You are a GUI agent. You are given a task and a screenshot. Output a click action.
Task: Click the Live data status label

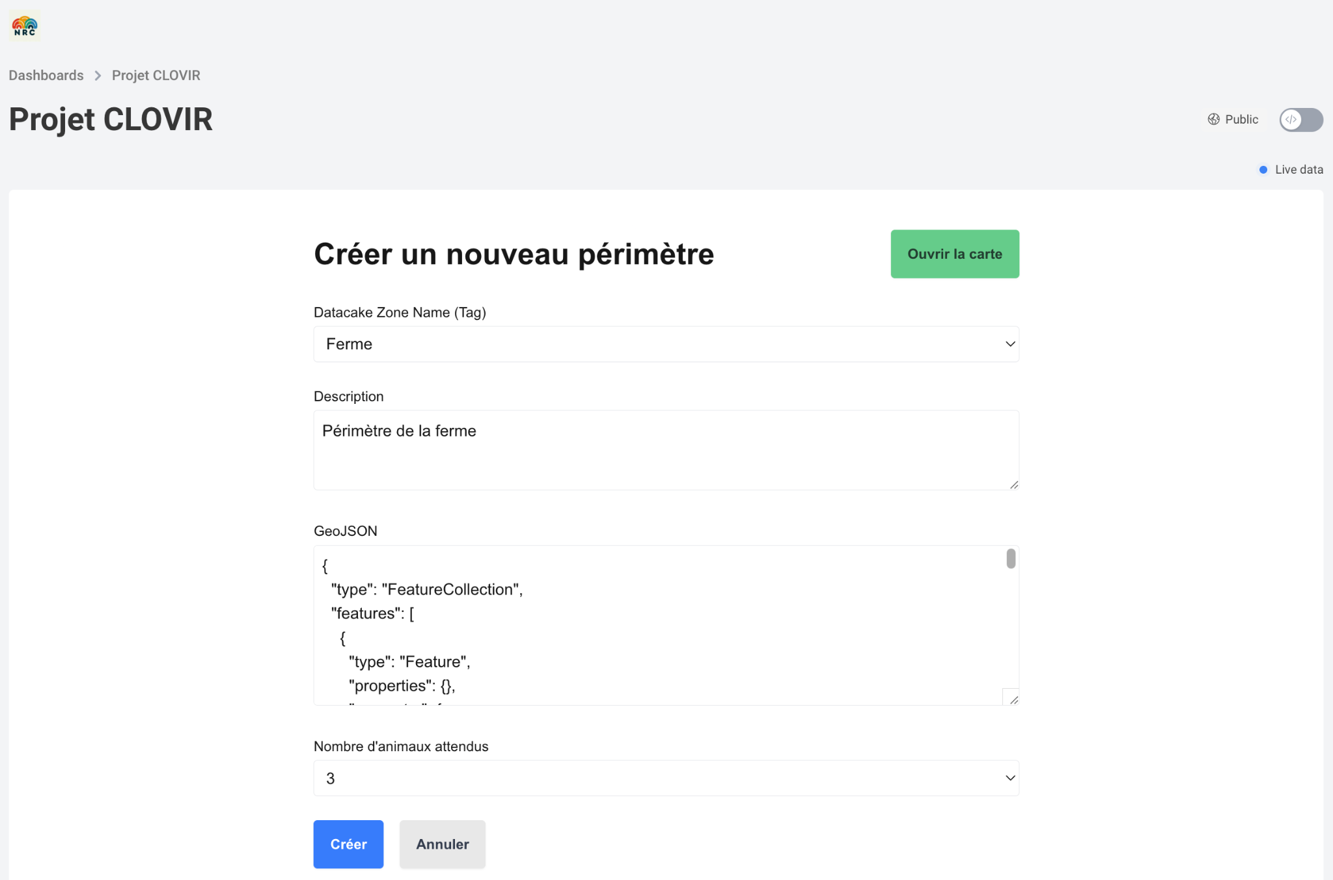[1299, 170]
